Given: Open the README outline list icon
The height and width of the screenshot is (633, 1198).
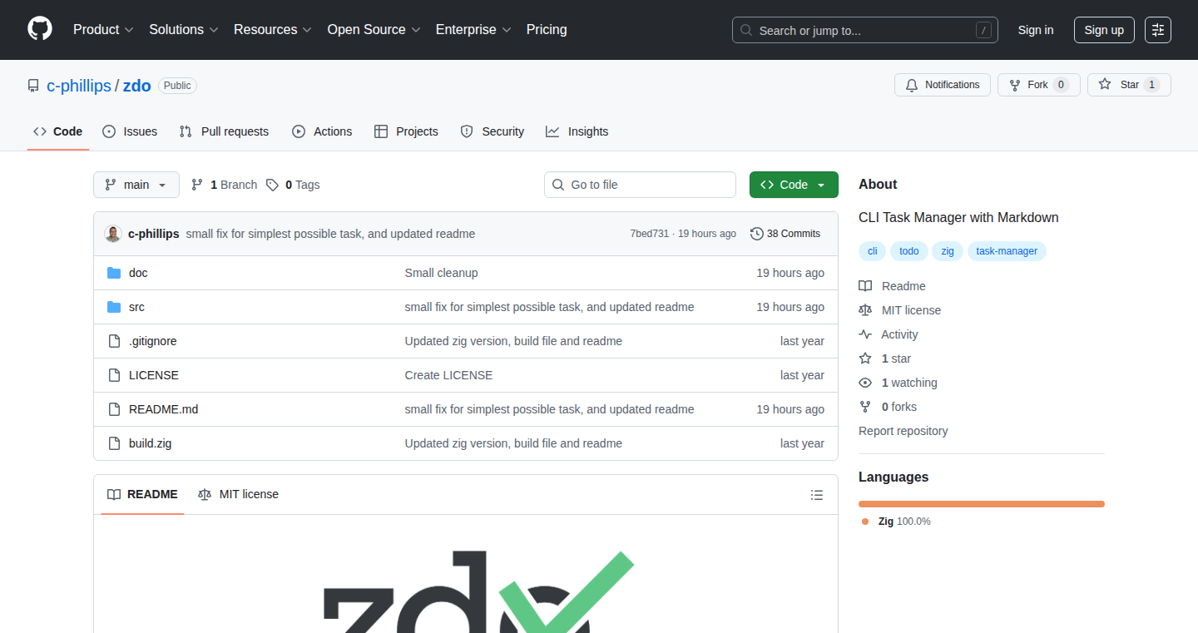Looking at the screenshot, I should pos(817,495).
